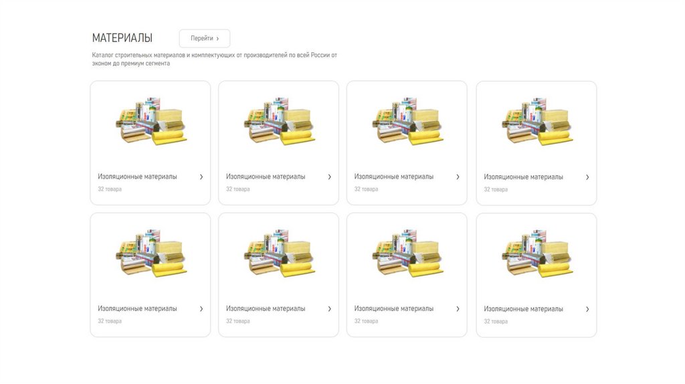Open Изоляционные материалы link in bottom-row fourth card
The width and height of the screenshot is (685, 384).
tap(523, 309)
